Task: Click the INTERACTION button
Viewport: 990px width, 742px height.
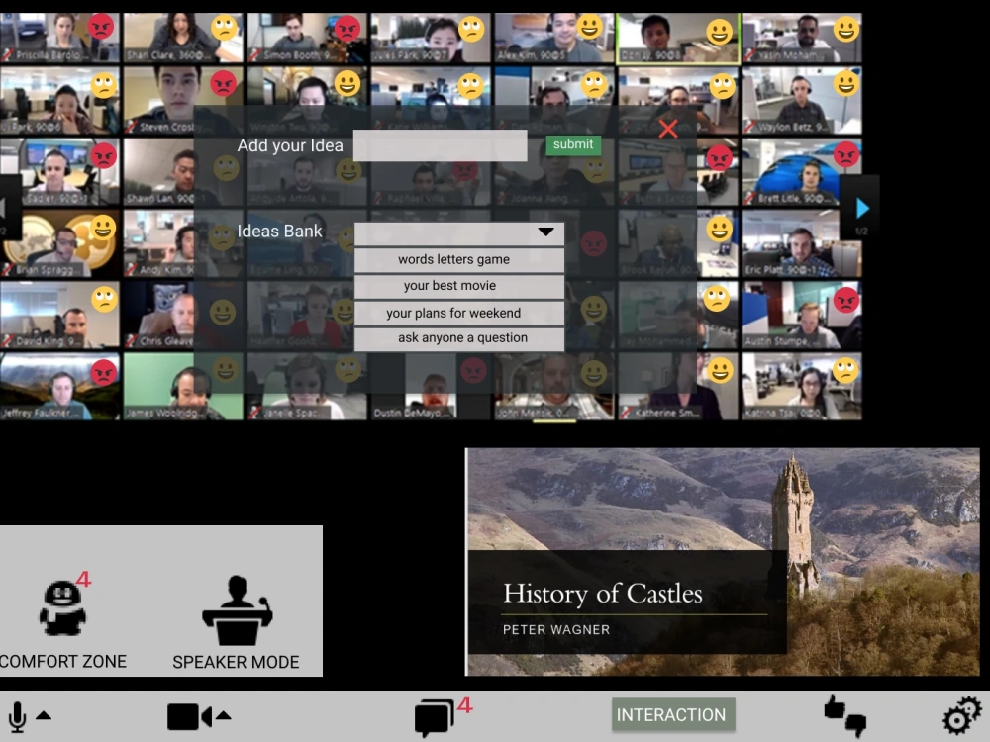Action: coord(673,715)
